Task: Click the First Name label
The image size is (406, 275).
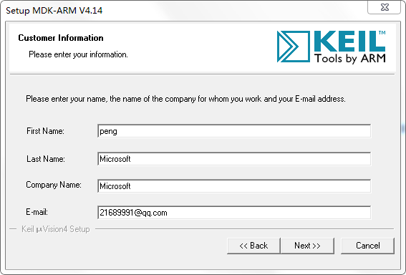Action: click(45, 131)
